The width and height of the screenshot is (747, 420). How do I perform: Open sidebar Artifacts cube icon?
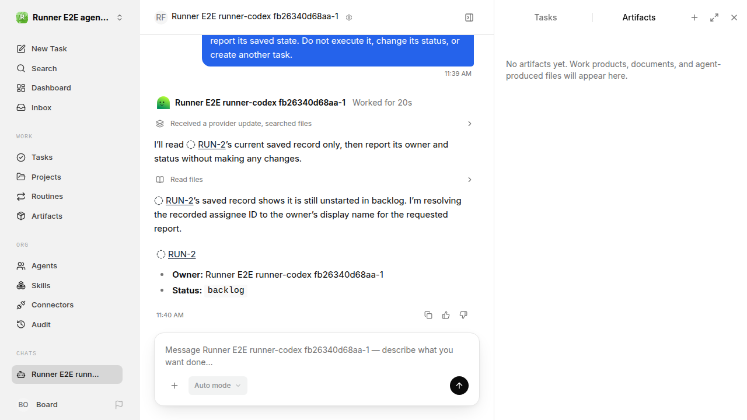pos(21,216)
